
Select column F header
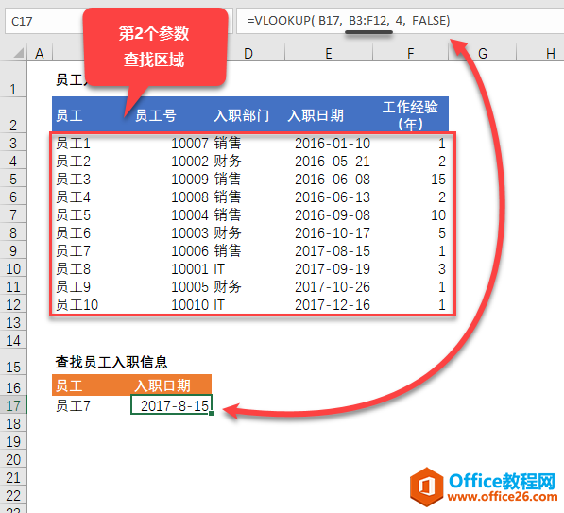point(410,54)
